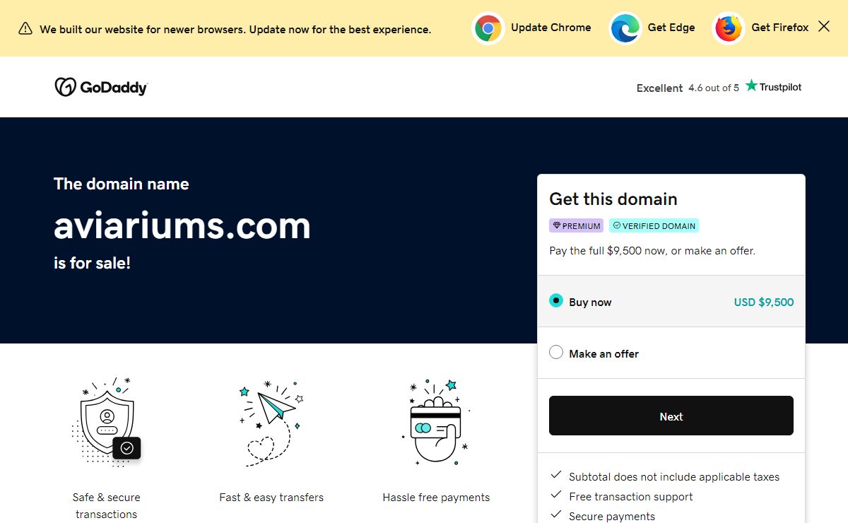This screenshot has height=523, width=848.
Task: Click the credit card payments illustration
Action: [x=436, y=423]
